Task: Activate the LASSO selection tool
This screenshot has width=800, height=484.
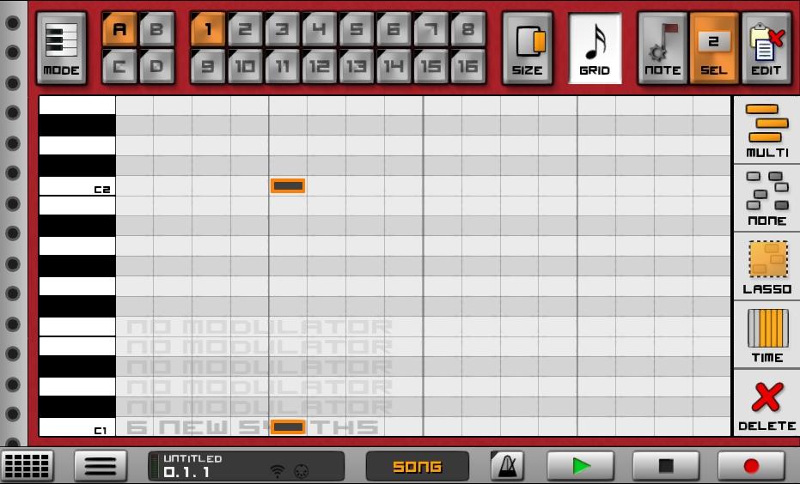Action: (x=766, y=266)
